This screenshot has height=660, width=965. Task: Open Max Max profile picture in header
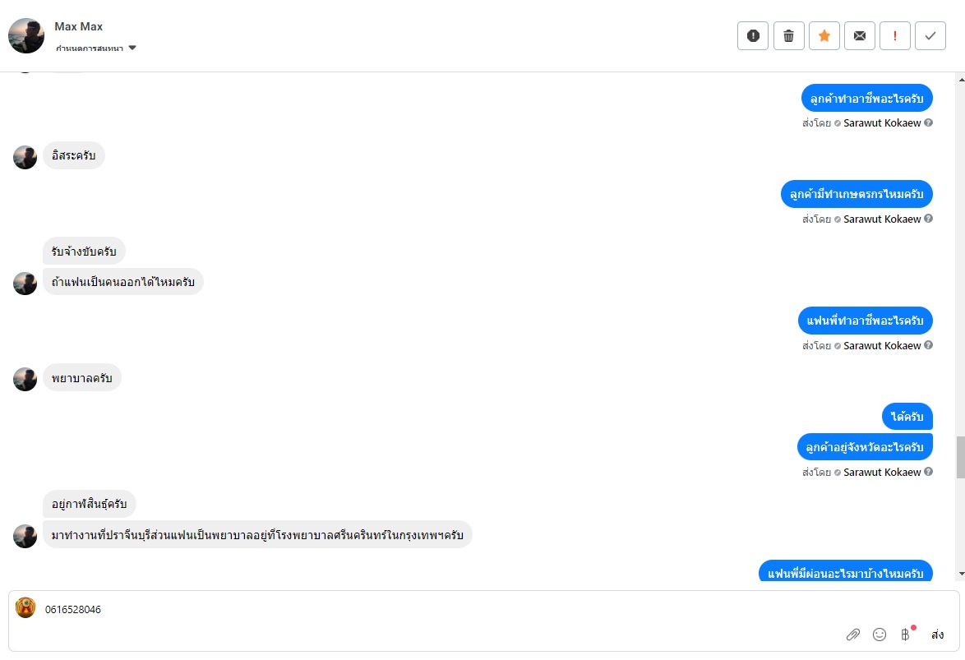(25, 35)
